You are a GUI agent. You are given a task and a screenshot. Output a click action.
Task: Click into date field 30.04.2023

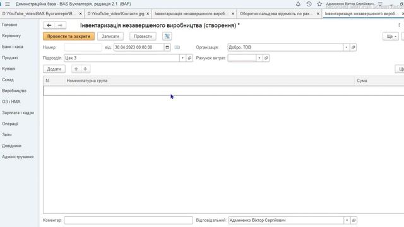pos(139,47)
